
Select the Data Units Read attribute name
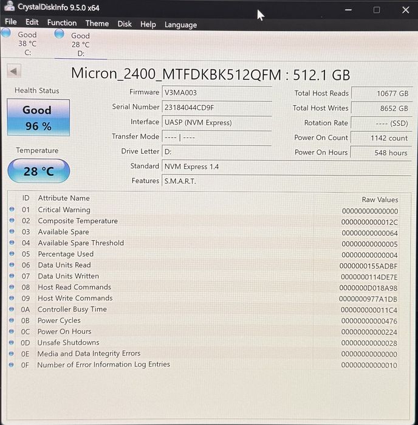click(64, 265)
